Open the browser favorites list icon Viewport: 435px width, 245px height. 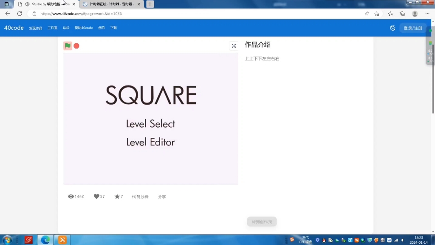[x=390, y=14]
